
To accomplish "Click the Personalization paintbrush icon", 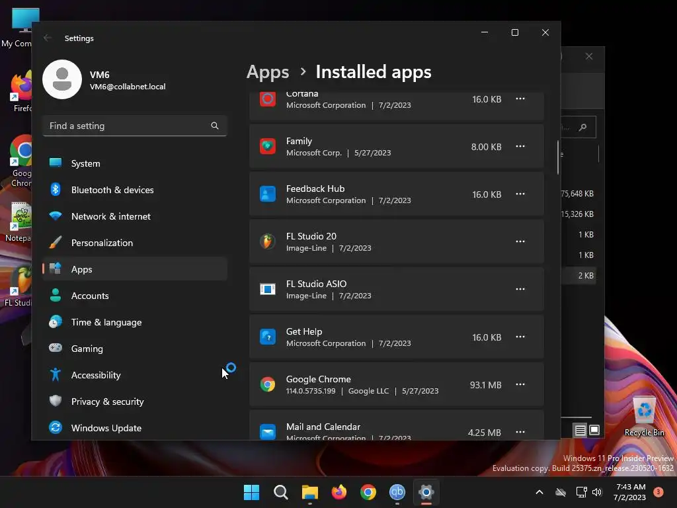I will pyautogui.click(x=56, y=242).
